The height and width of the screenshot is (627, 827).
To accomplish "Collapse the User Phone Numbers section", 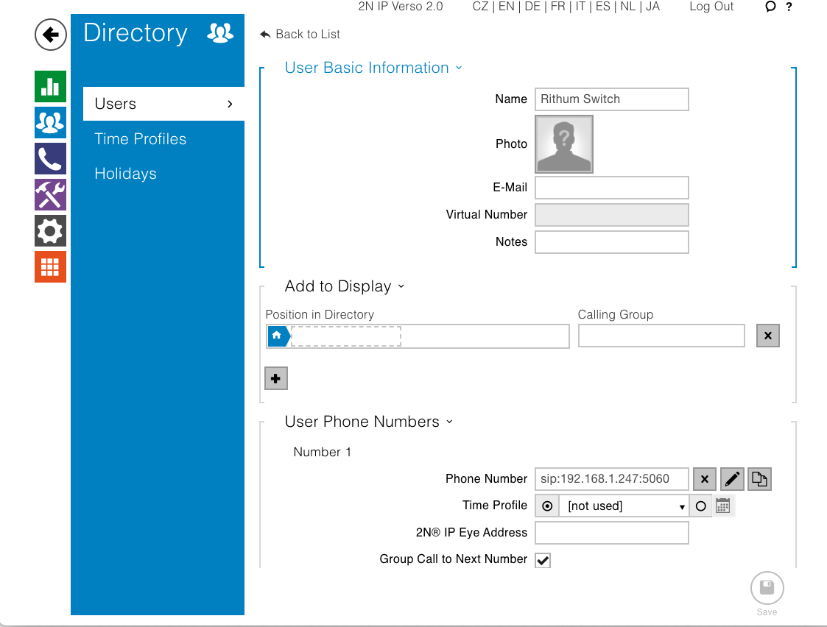I will [x=369, y=422].
